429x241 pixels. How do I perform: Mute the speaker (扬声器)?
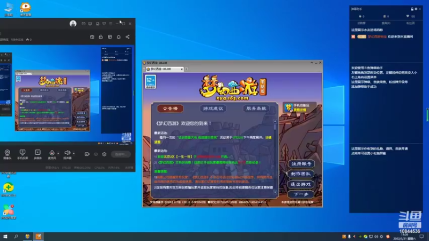(67, 154)
